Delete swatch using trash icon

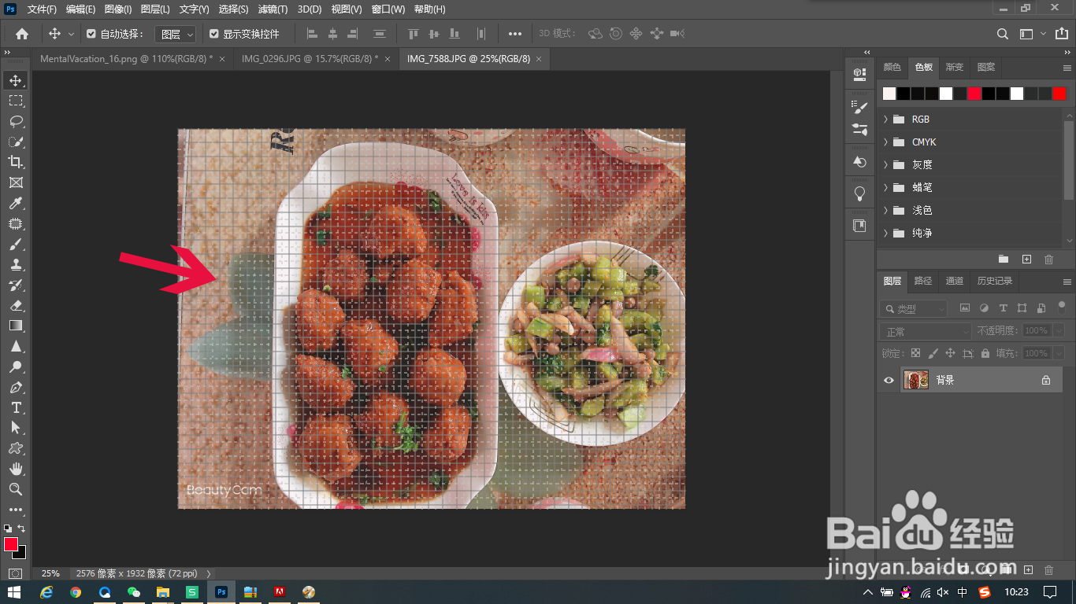click(1048, 259)
